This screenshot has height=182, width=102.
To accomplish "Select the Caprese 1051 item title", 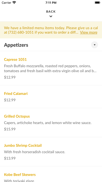I will (15, 60).
